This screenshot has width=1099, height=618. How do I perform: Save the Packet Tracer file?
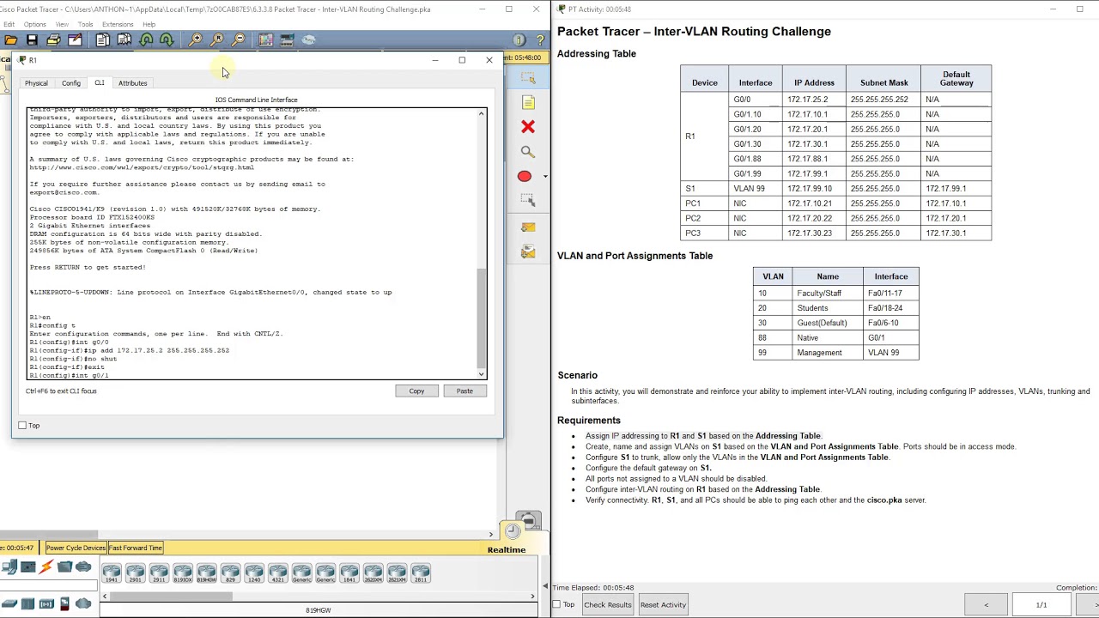[x=32, y=39]
